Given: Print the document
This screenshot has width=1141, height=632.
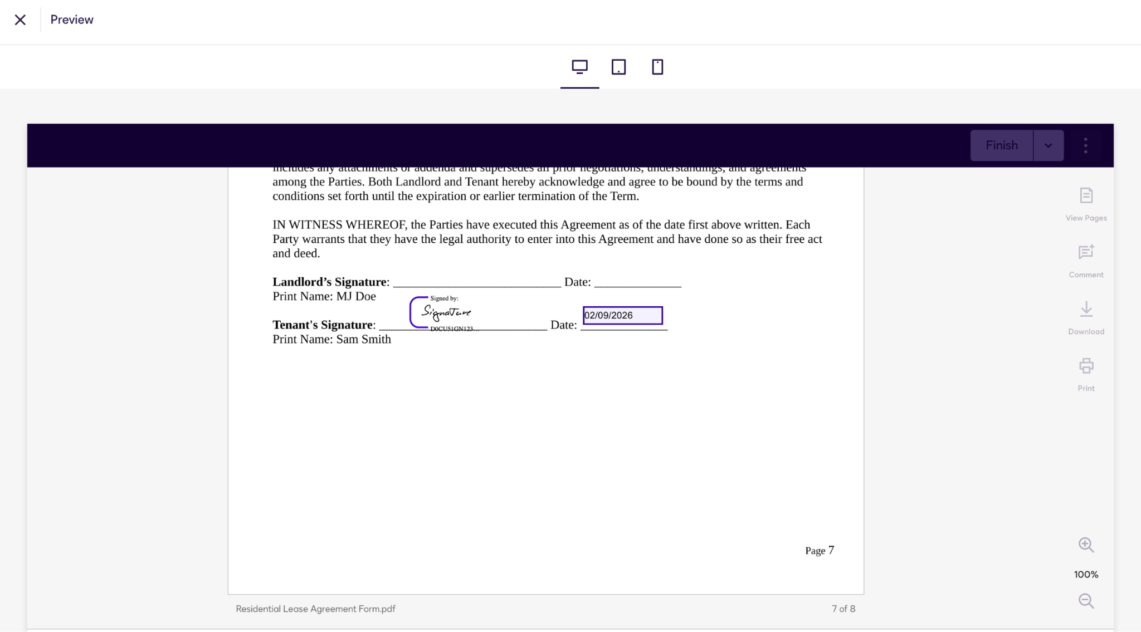Looking at the screenshot, I should tap(1086, 375).
